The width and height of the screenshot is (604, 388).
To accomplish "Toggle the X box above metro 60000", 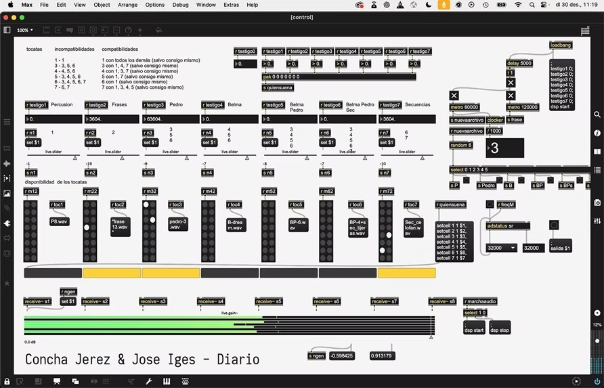I will (x=454, y=95).
